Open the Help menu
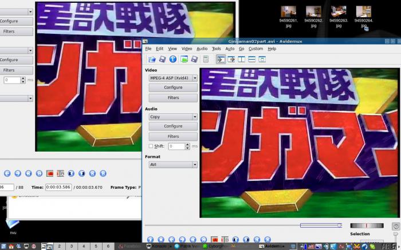The height and width of the screenshot is (250, 401). click(272, 49)
